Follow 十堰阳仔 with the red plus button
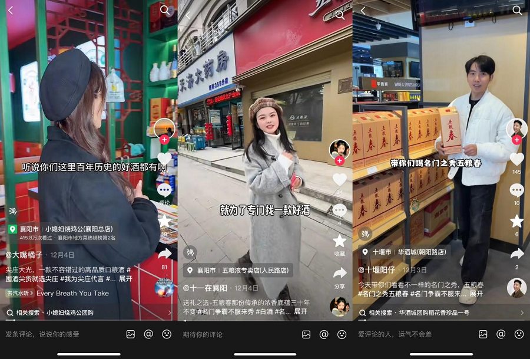The height and width of the screenshot is (359, 530). 516,140
